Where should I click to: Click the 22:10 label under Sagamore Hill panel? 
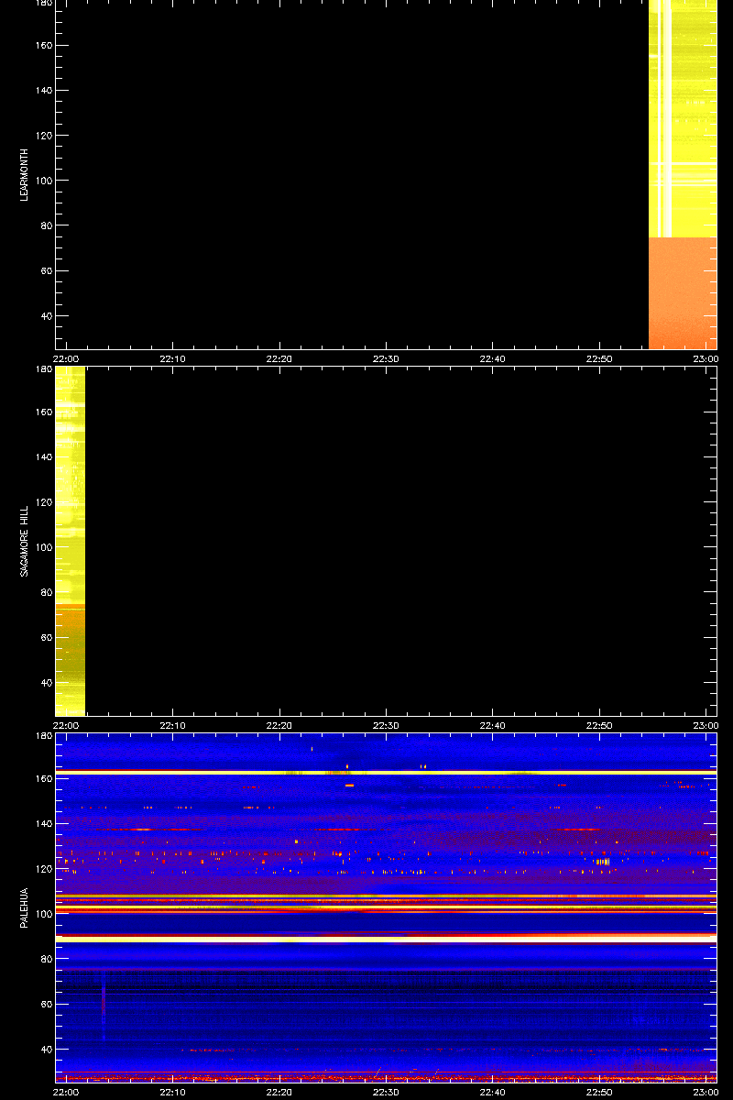(x=173, y=726)
